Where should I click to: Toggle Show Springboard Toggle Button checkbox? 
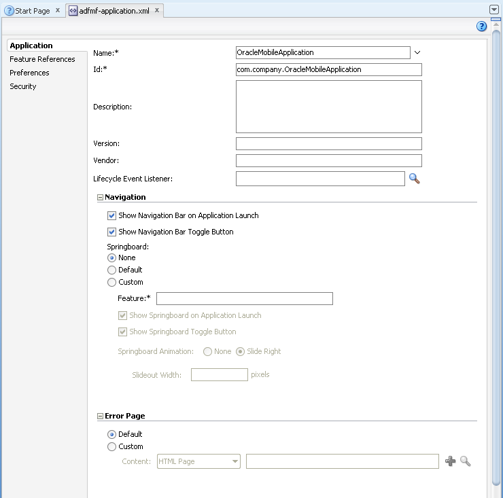122,332
